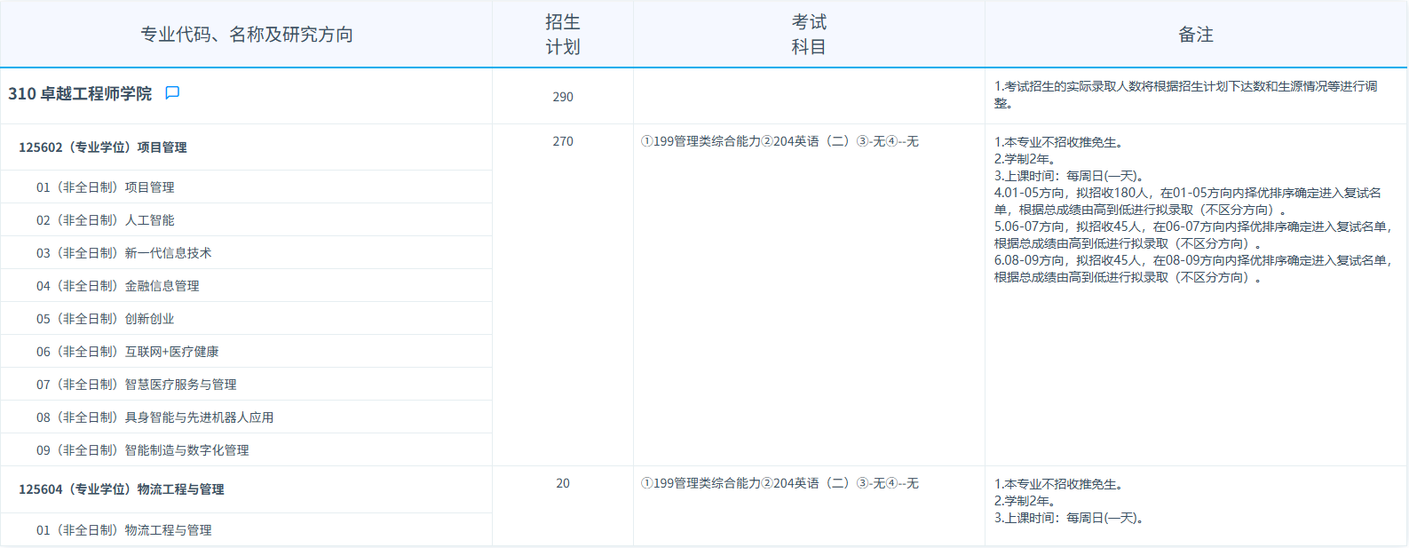Image resolution: width=1409 pixels, height=548 pixels.
Task: Click the comment icon beside 卓越工程师学院
Action: (x=172, y=93)
